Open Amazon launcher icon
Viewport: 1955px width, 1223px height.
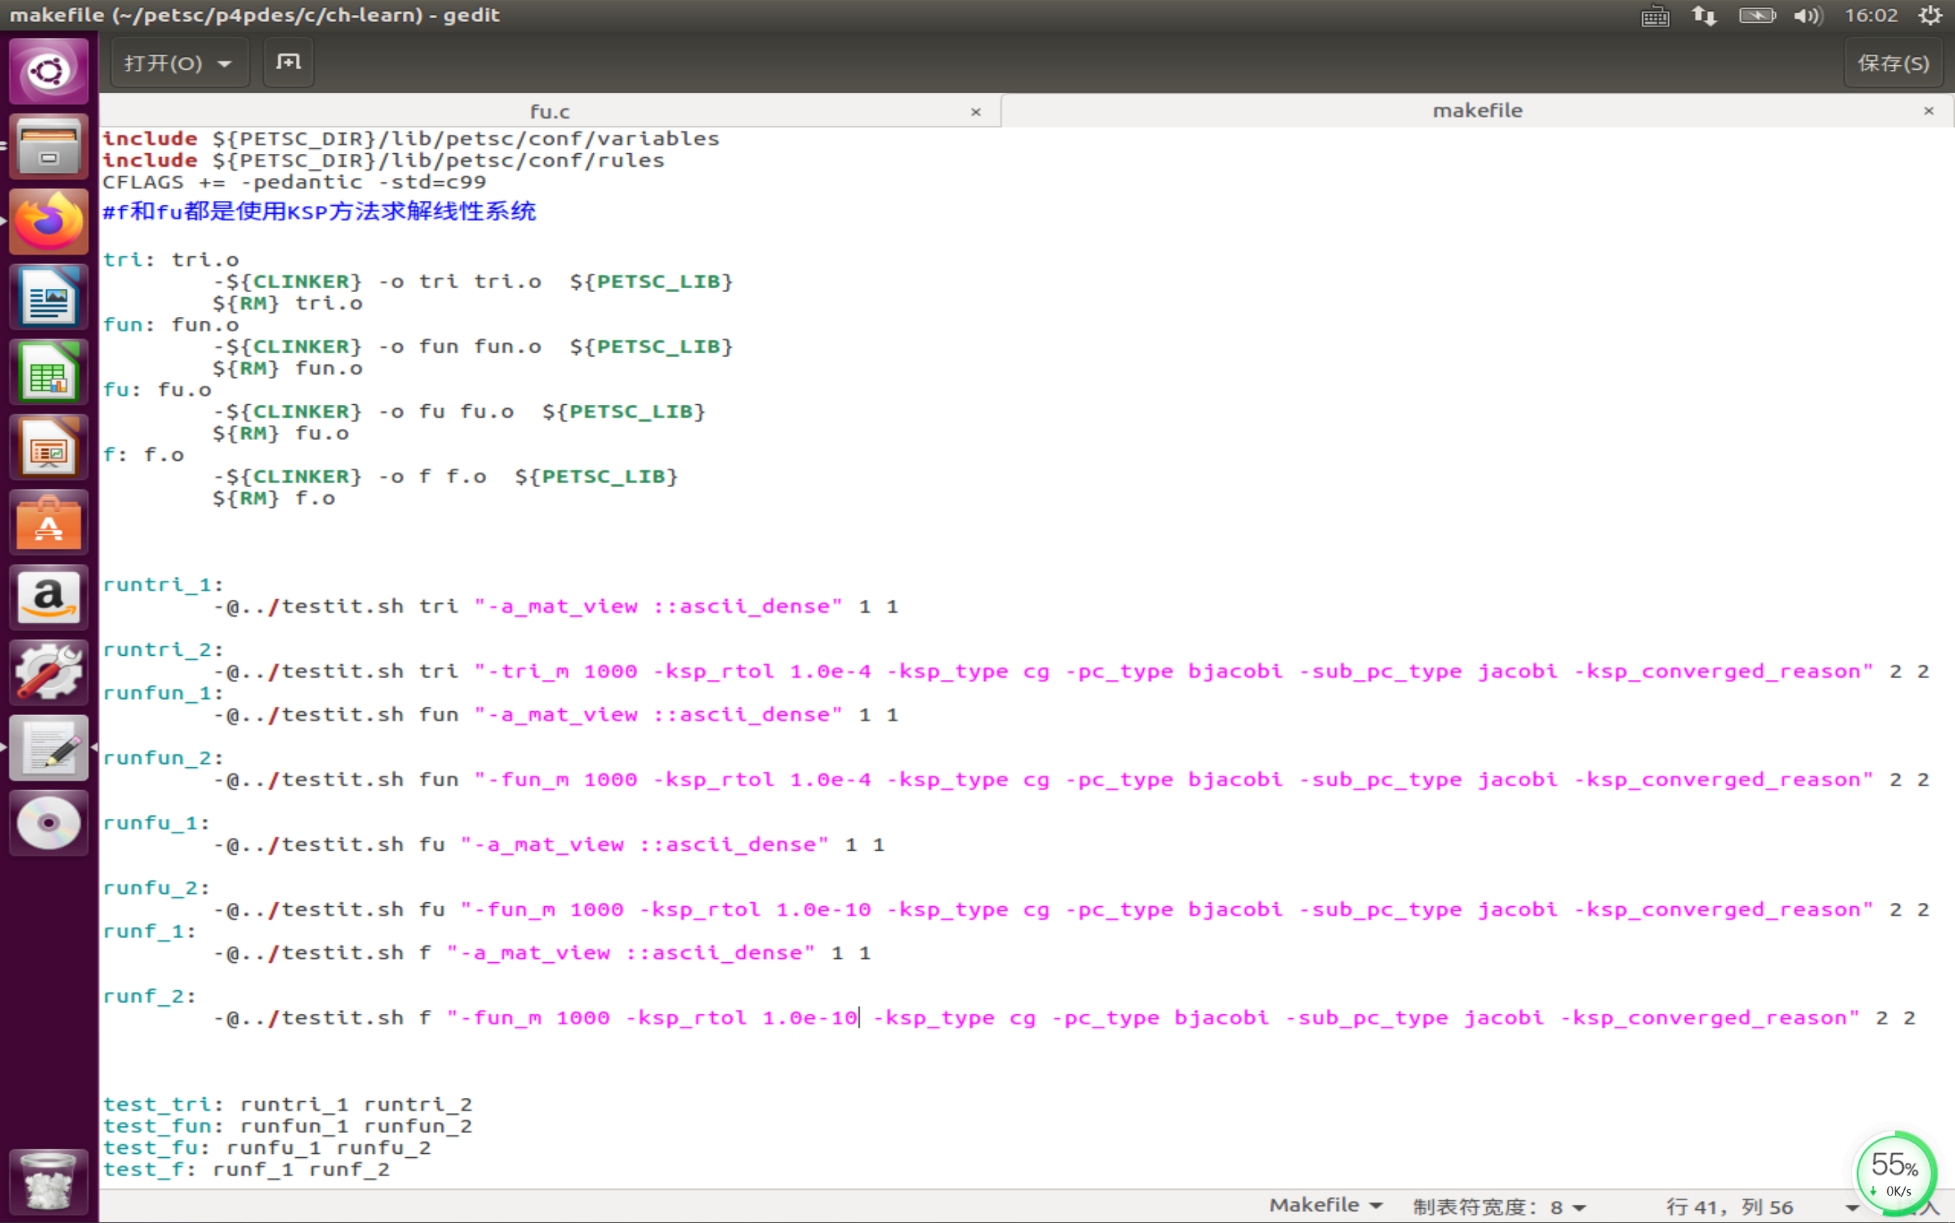(48, 598)
